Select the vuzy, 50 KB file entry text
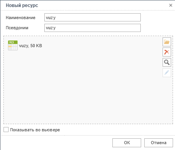175x150 pixels. pyautogui.click(x=30, y=46)
